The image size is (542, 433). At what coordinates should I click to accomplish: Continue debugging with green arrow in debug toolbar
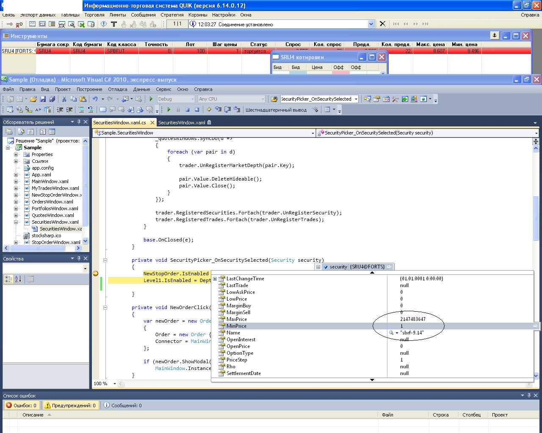click(169, 110)
